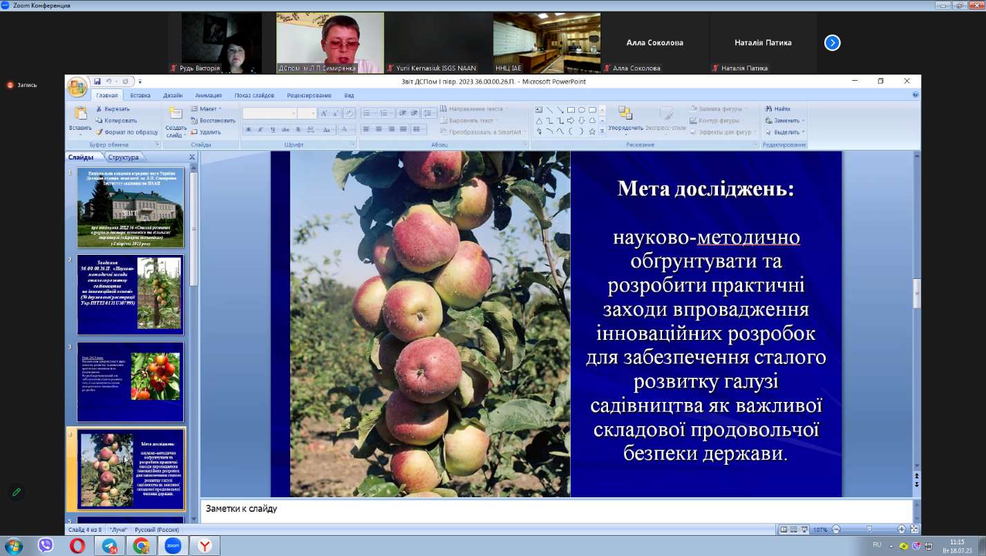Image resolution: width=986 pixels, height=556 pixels.
Task: Switch to the Вставка ribbon tab
Action: pos(140,95)
